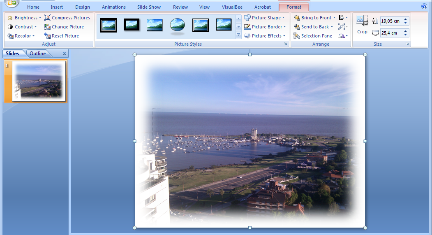Click the Compress Pictures icon
The image size is (432, 235).
click(47, 18)
